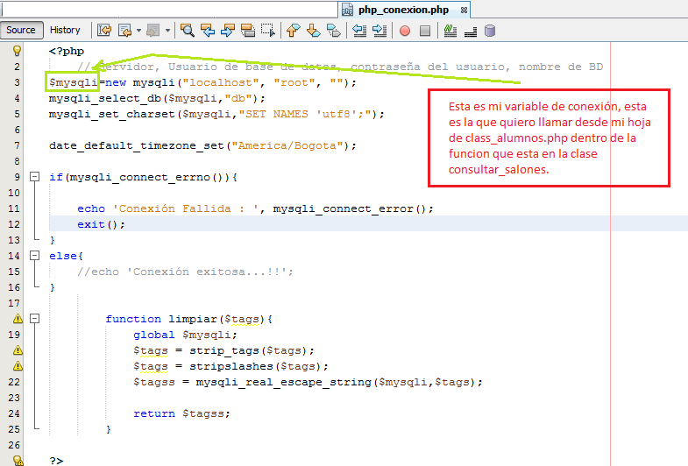Viewport: 688px width, 466px height.
Task: Click the database cylinder icon
Action: click(x=490, y=31)
